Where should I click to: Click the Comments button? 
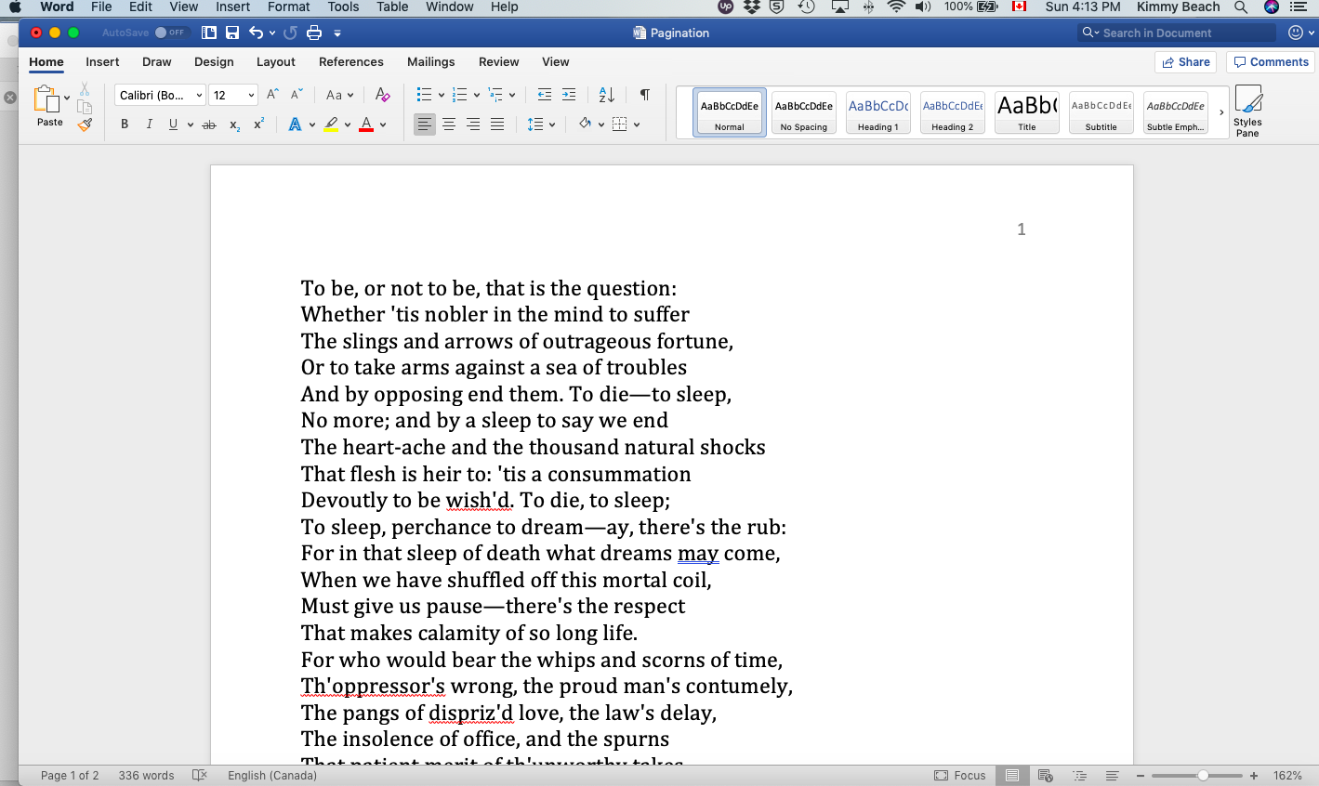[1271, 62]
